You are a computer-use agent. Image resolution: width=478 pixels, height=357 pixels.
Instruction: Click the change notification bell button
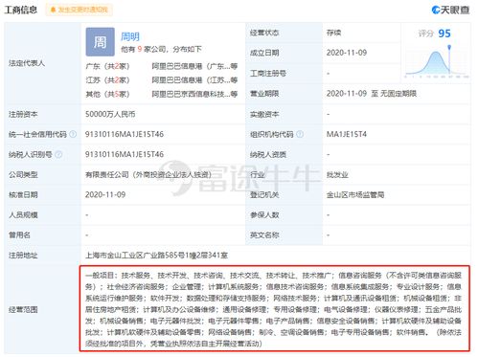(x=80, y=10)
